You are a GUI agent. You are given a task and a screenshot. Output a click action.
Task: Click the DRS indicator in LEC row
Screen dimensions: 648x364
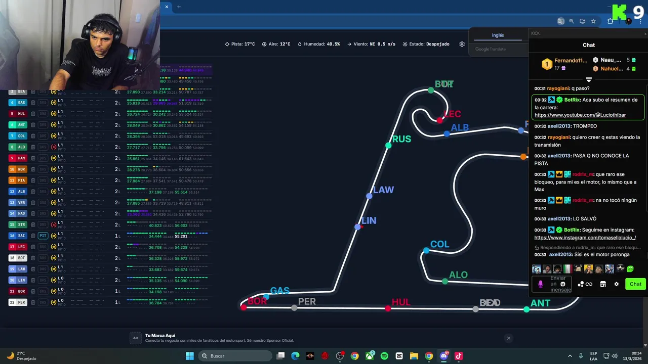(43, 247)
